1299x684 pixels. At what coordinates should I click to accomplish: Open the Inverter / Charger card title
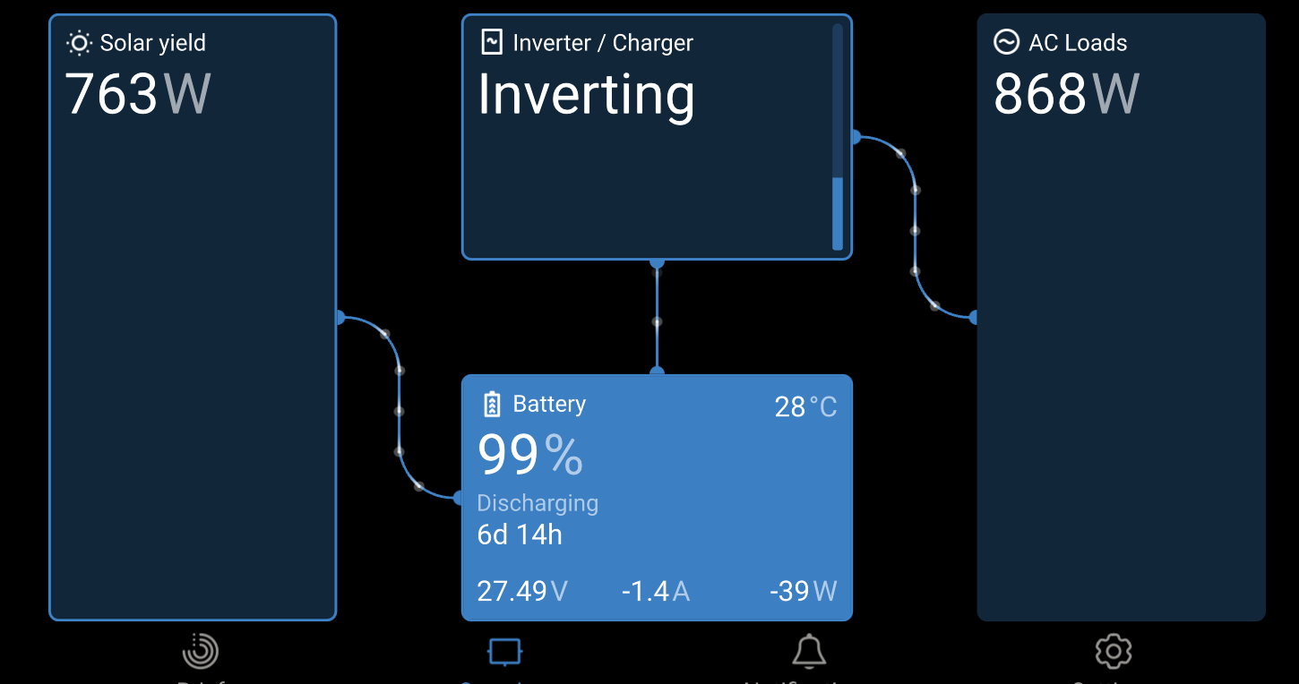click(x=603, y=43)
